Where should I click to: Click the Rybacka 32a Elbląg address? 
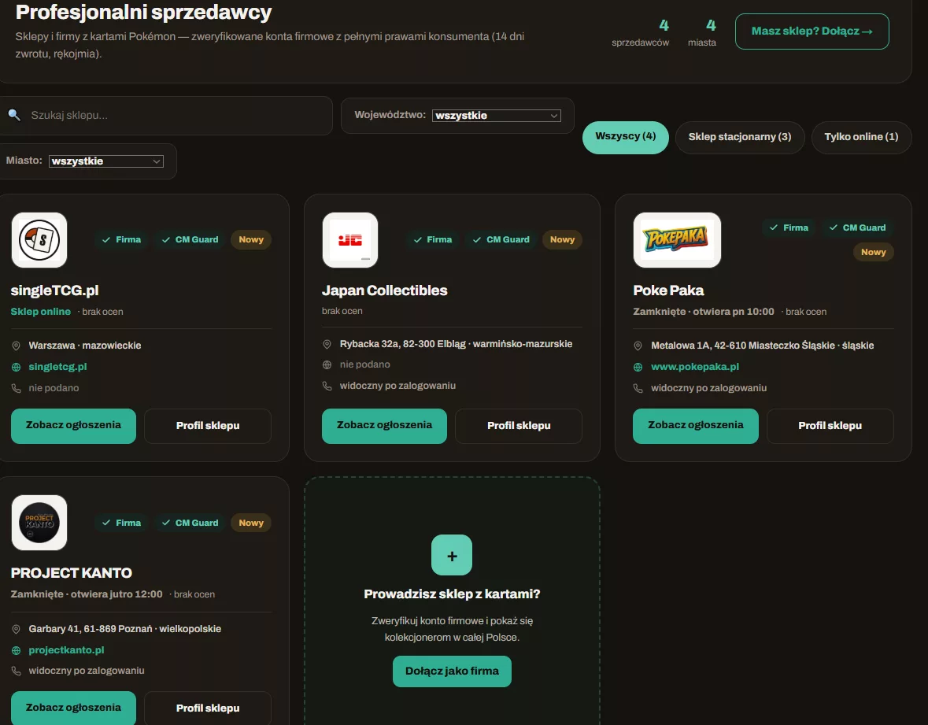[456, 344]
